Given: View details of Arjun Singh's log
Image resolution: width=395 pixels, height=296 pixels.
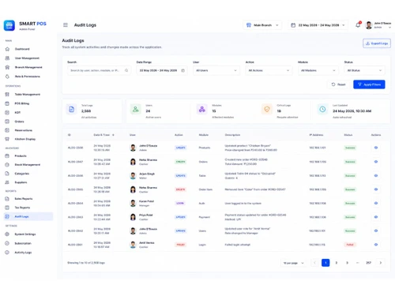Looking at the screenshot, I should [376, 175].
